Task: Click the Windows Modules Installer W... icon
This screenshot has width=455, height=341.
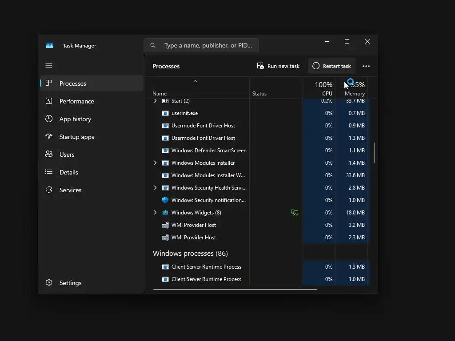Action: 165,175
